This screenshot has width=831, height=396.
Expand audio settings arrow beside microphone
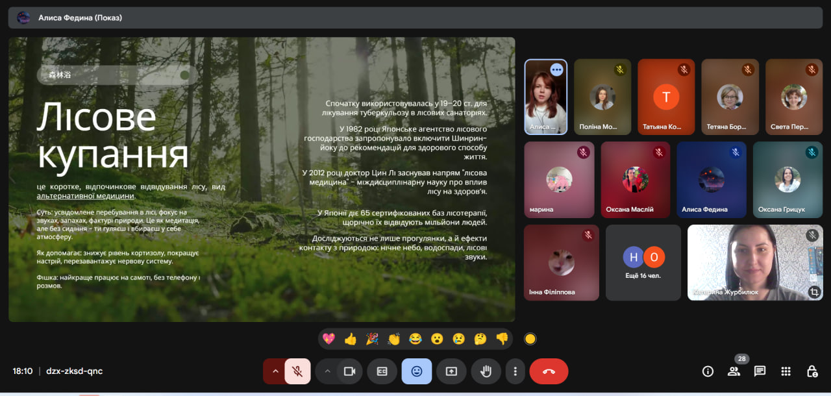275,371
